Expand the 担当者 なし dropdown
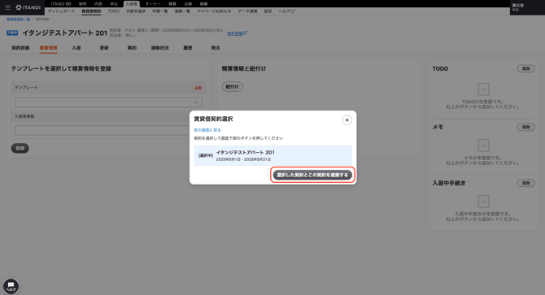 coord(130,36)
